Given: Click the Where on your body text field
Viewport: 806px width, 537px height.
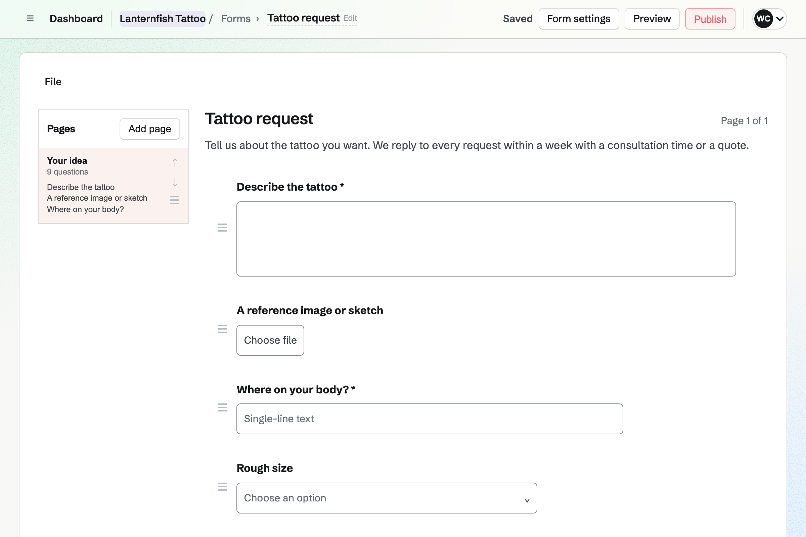Looking at the screenshot, I should pyautogui.click(x=430, y=419).
